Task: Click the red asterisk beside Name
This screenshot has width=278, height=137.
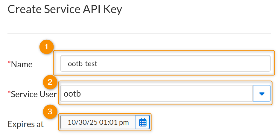Action: tap(9, 63)
